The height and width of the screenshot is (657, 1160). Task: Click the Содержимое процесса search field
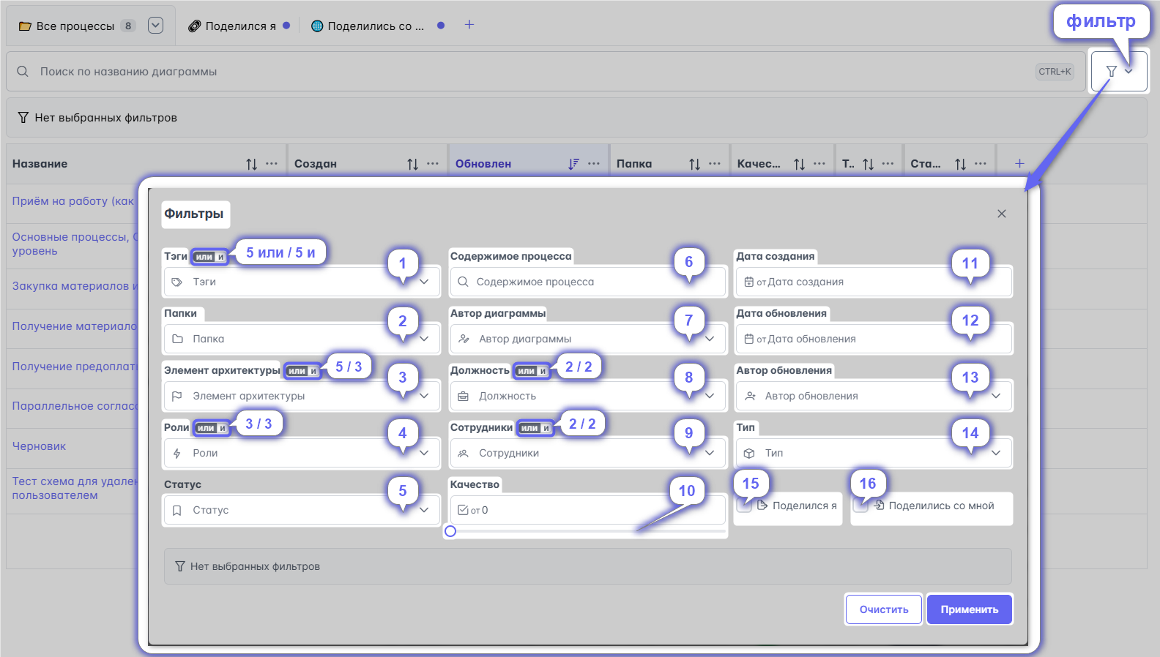pos(587,282)
